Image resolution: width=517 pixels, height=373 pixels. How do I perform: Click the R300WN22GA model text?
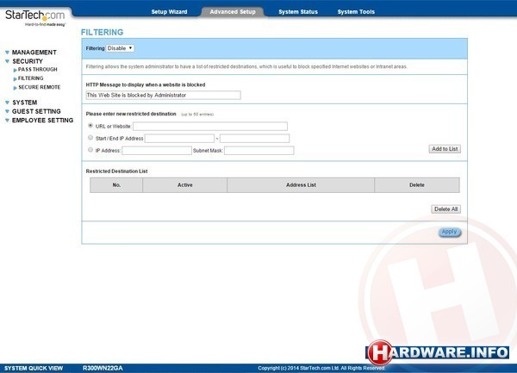click(x=103, y=369)
